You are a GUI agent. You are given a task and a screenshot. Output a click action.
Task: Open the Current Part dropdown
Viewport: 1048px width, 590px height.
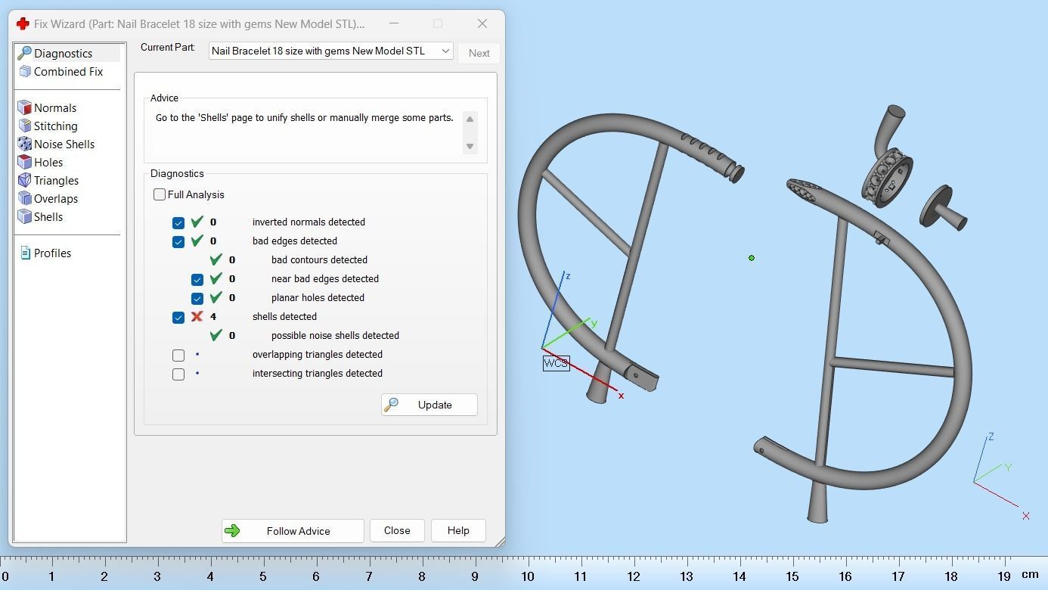[331, 51]
